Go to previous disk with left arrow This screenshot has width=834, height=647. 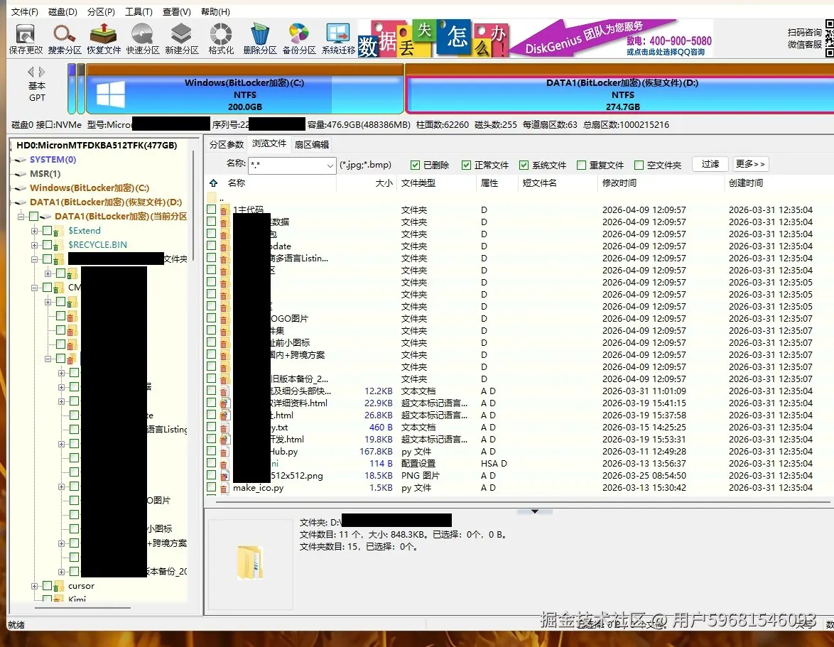tap(31, 72)
